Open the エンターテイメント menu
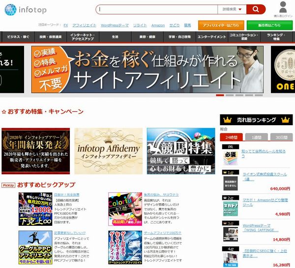Screen dimensions: 295x268 pos(212,37)
